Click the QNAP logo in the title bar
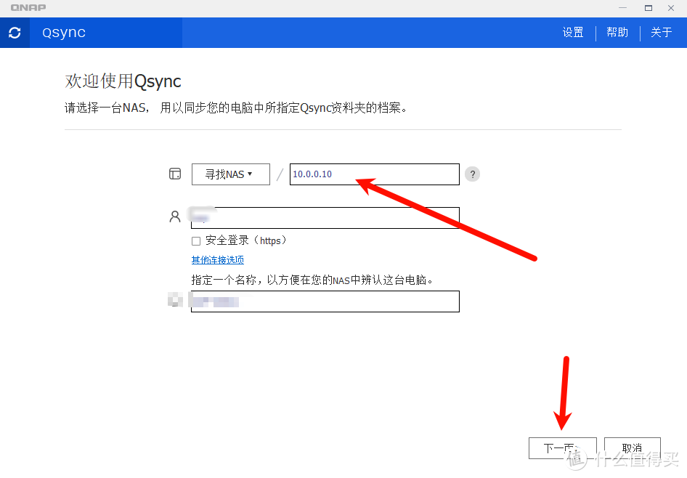This screenshot has height=478, width=687. tap(28, 7)
